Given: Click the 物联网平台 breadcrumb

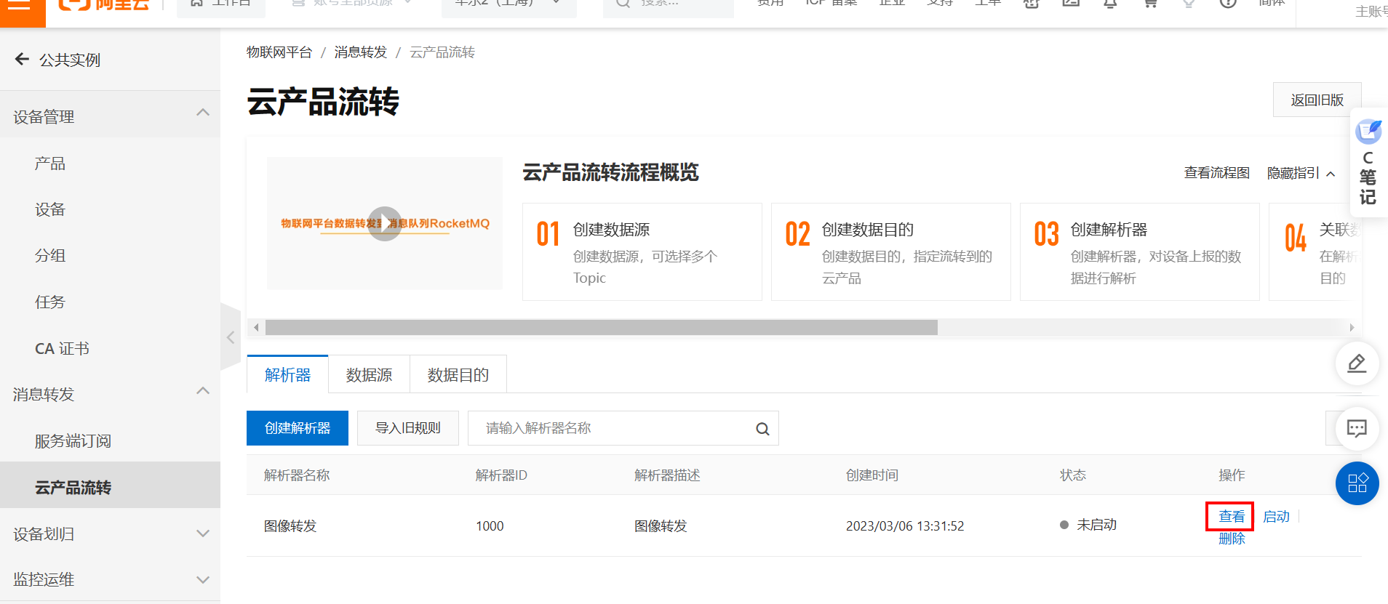Looking at the screenshot, I should pyautogui.click(x=279, y=52).
